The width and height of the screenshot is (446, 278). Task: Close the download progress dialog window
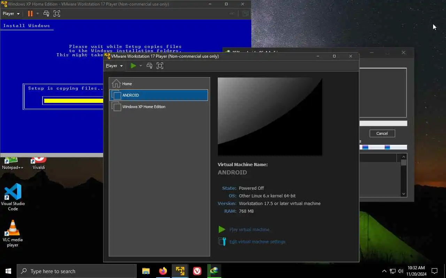pos(403,52)
